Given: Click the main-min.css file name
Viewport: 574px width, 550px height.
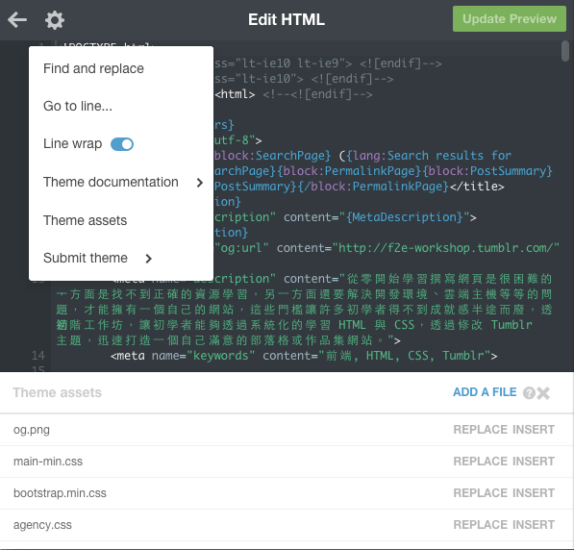Looking at the screenshot, I should coord(48,462).
